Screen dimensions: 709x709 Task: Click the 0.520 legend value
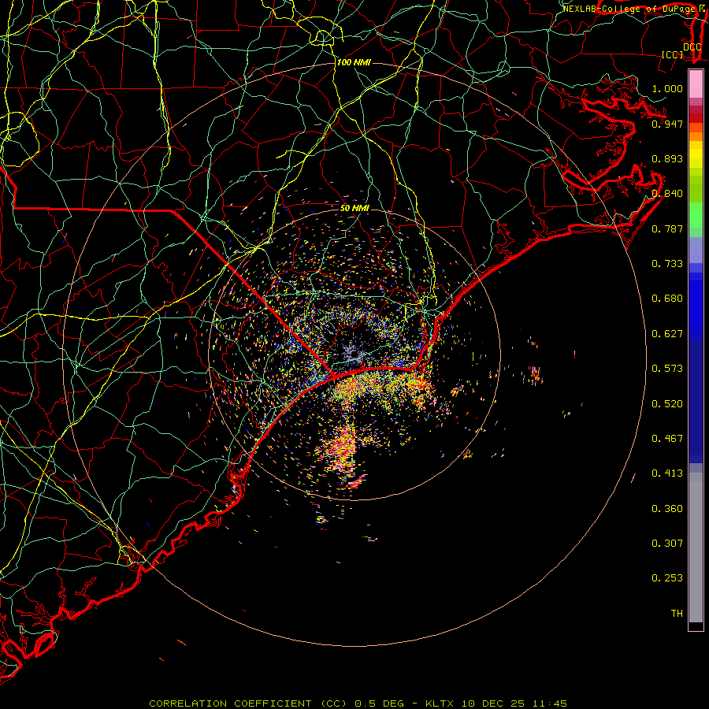click(667, 404)
